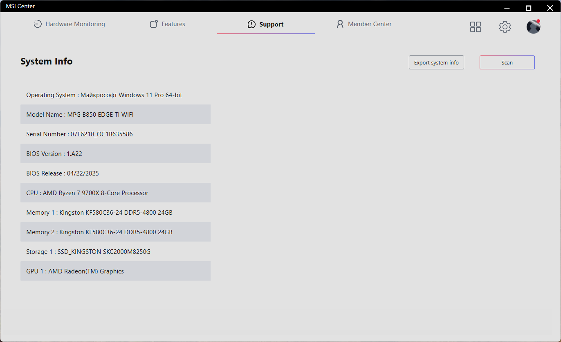Click the Memory 2 Kingston row
Screen dimensions: 561x342
tap(115, 232)
